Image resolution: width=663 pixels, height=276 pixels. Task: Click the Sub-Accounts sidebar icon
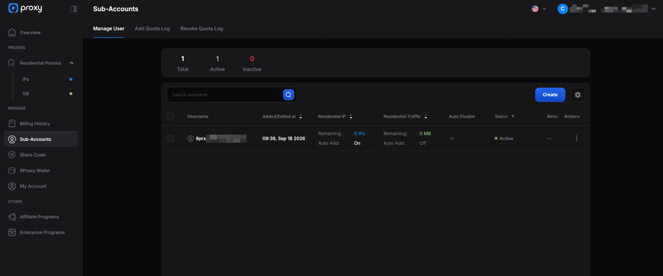12,139
